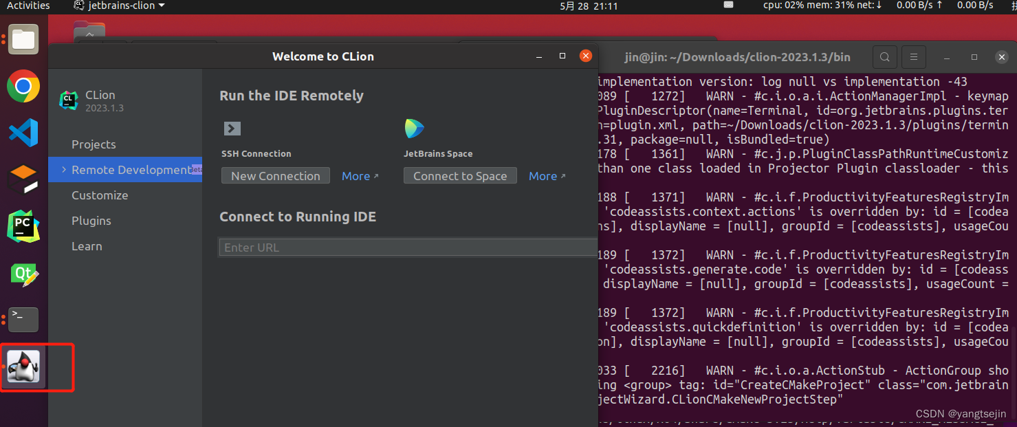
Task: Click Activities in the top bar
Action: [x=28, y=6]
